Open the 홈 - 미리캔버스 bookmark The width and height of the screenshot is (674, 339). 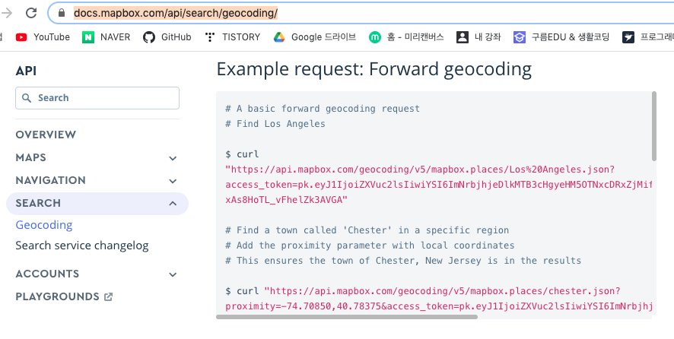tap(406, 37)
